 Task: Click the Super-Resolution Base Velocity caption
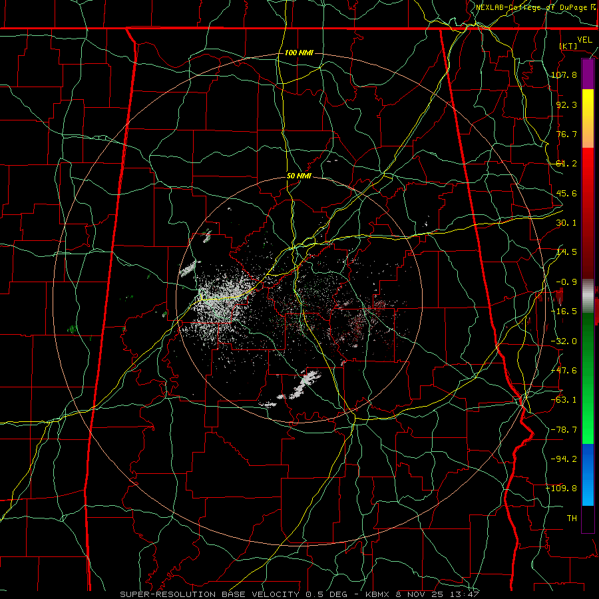(x=299, y=594)
